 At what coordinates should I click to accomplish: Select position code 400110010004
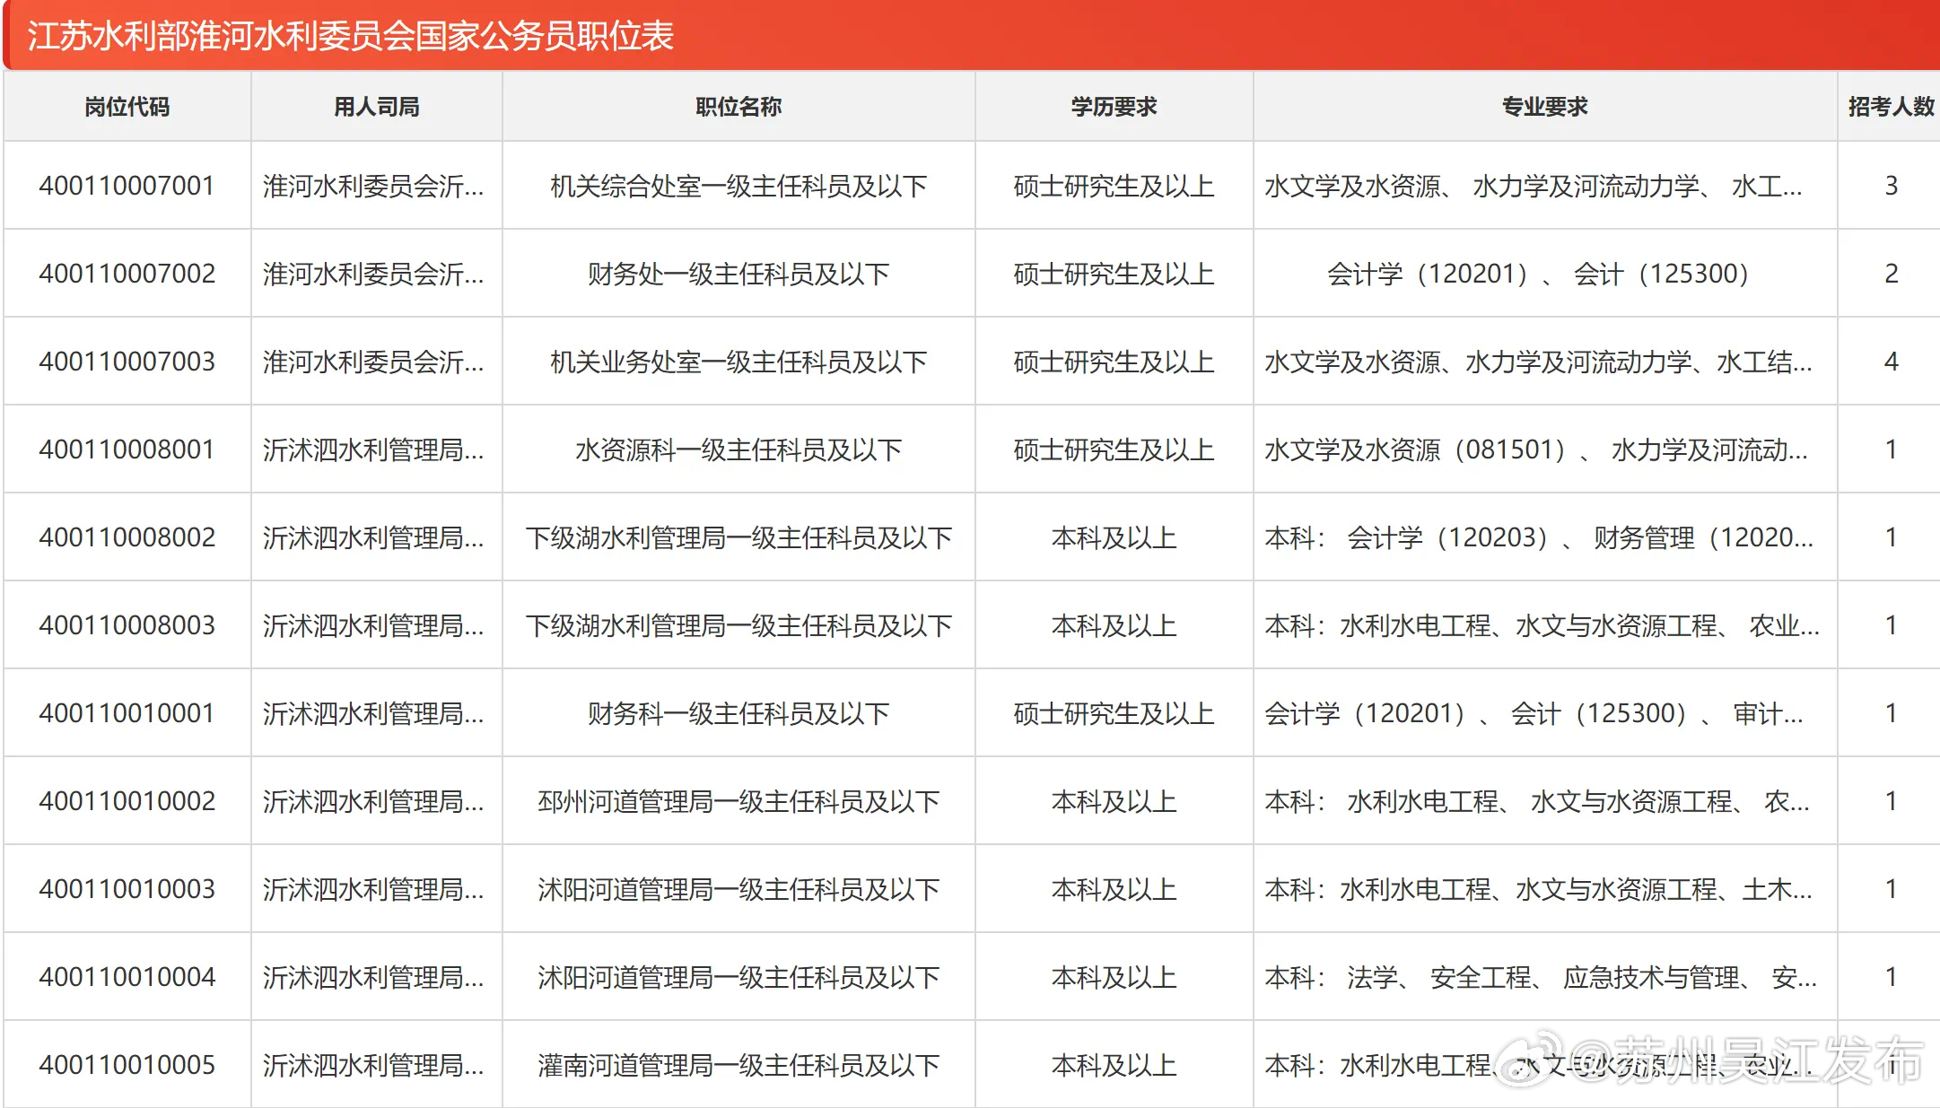coord(127,977)
